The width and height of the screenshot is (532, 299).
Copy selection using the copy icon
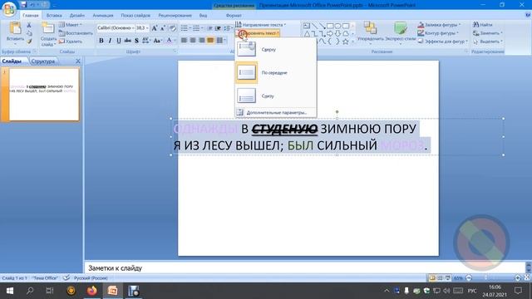[x=29, y=33]
